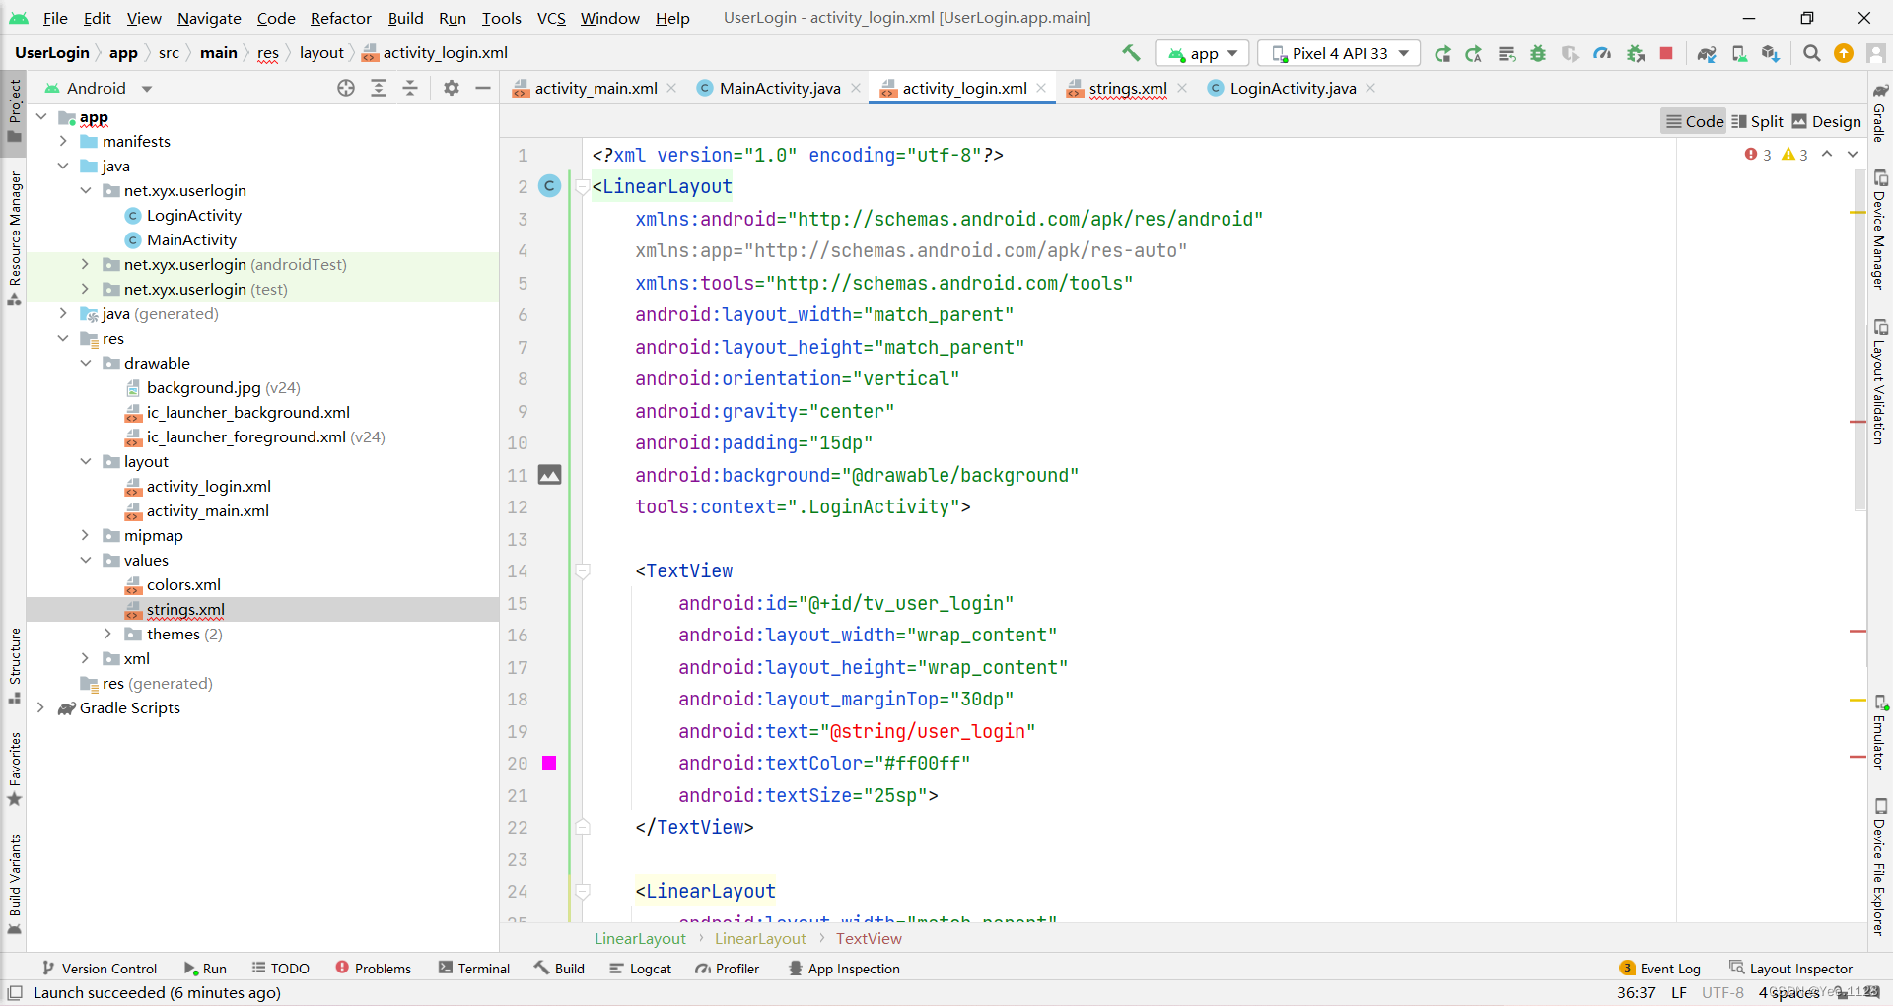1893x1006 pixels.
Task: Open the Build menu
Action: click(x=405, y=18)
